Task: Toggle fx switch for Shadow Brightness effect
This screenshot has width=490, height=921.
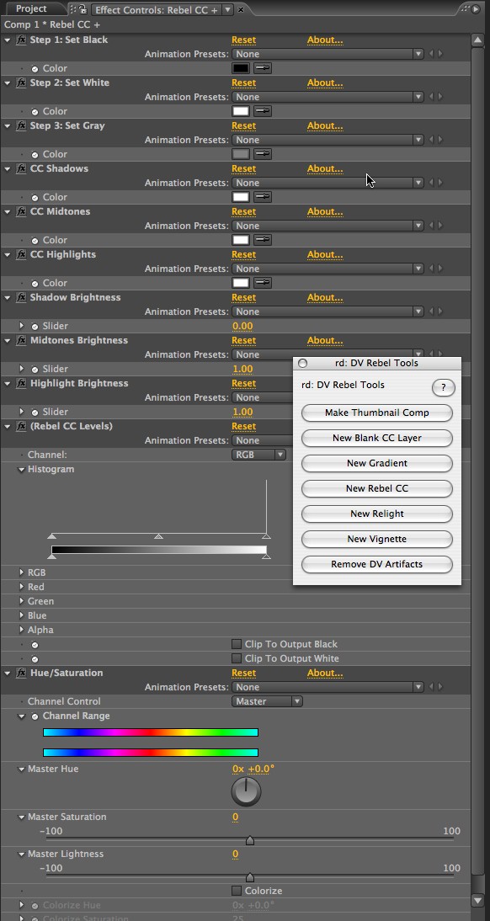Action: 21,298
